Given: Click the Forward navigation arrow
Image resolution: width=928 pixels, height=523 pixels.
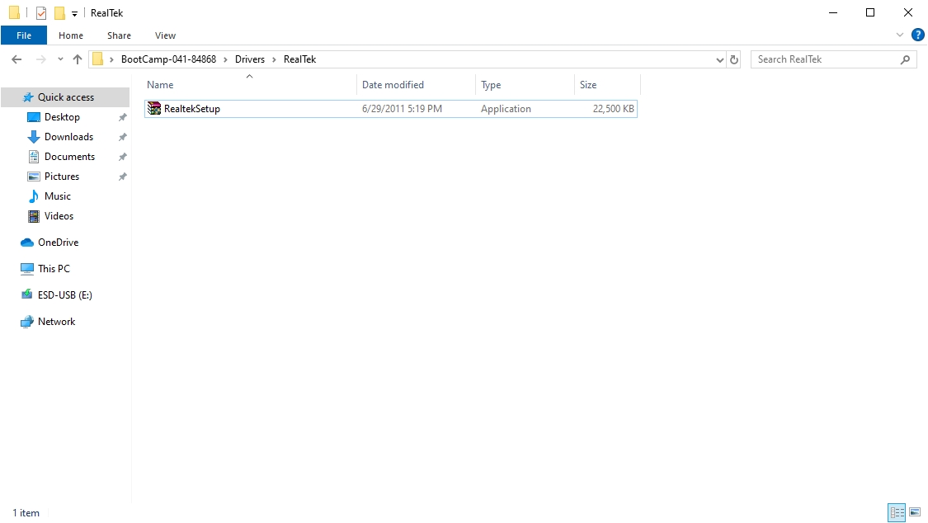Looking at the screenshot, I should (41, 59).
